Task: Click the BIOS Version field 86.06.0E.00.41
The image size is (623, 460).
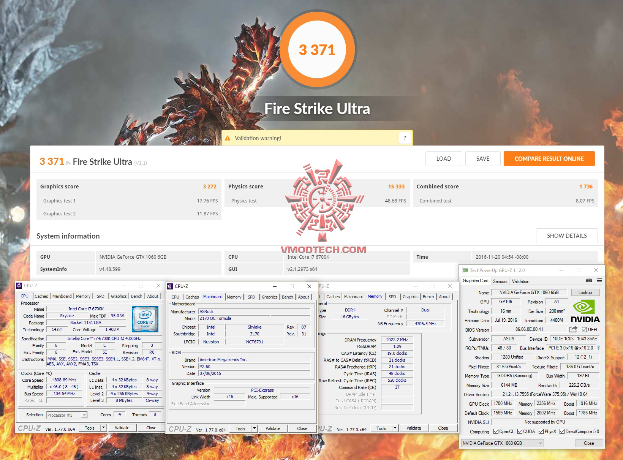Action: [529, 330]
